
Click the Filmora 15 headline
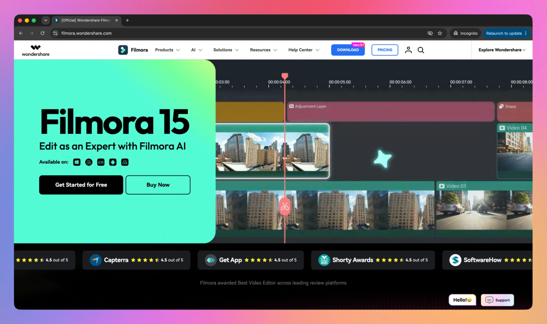(x=114, y=121)
